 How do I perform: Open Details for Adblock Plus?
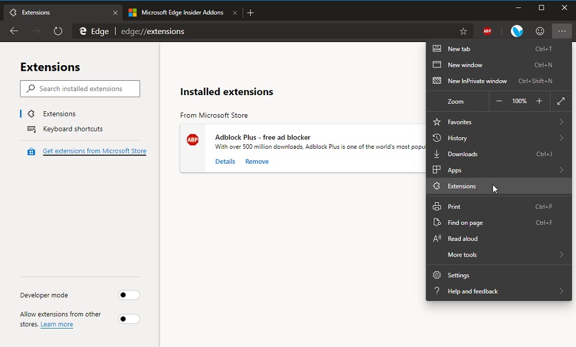[x=225, y=161]
